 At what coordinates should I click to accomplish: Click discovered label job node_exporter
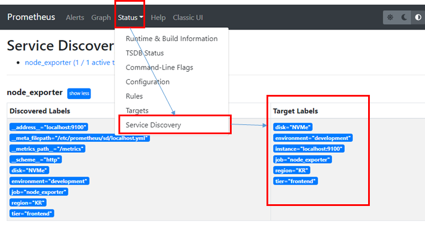tap(39, 192)
